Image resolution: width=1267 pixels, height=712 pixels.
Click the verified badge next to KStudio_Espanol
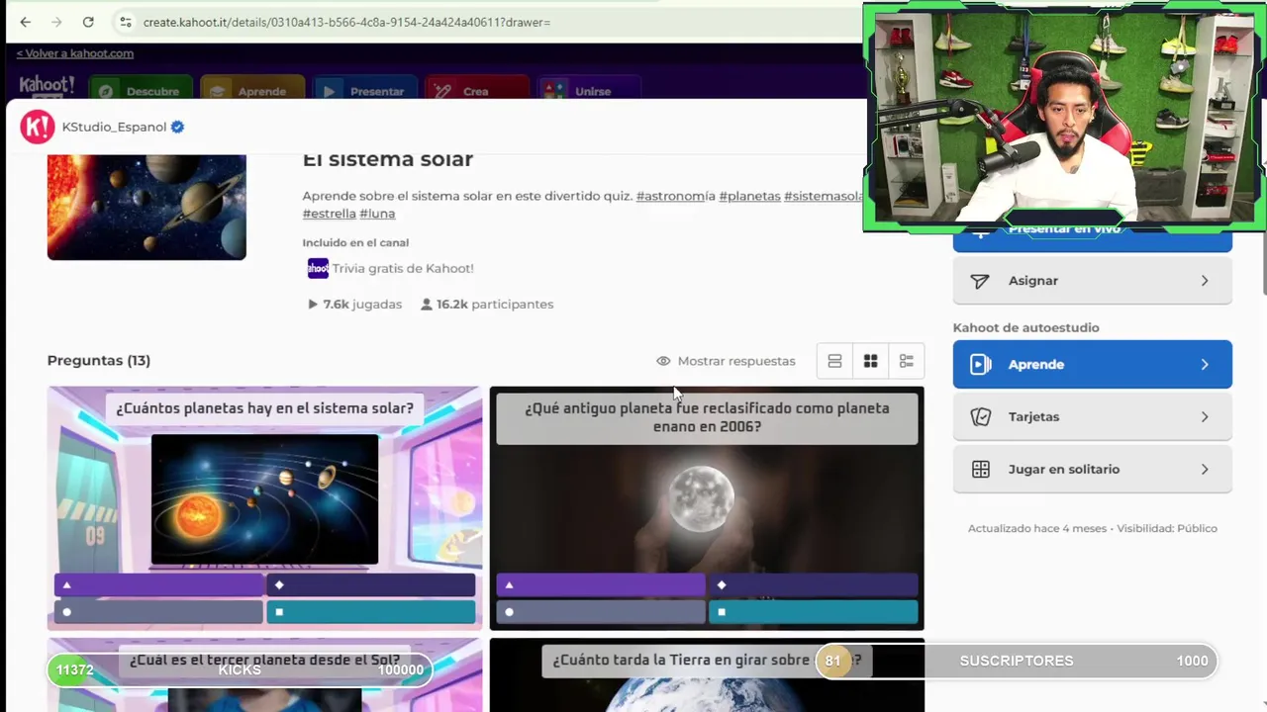(178, 127)
